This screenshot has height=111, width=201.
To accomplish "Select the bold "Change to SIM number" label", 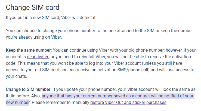I will (28, 89).
